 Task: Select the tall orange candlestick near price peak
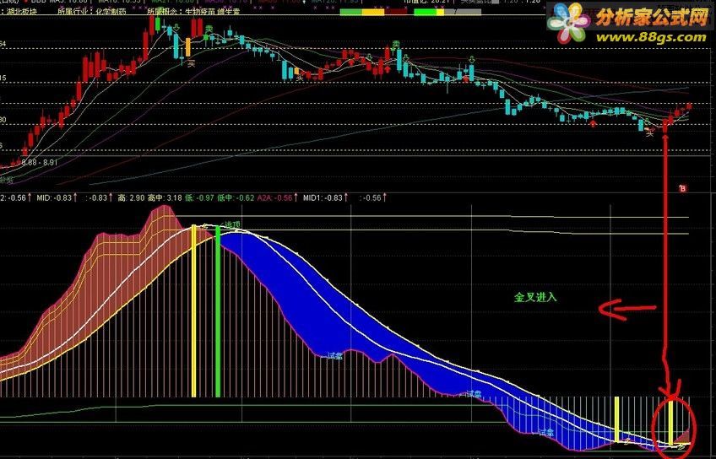pos(187,47)
